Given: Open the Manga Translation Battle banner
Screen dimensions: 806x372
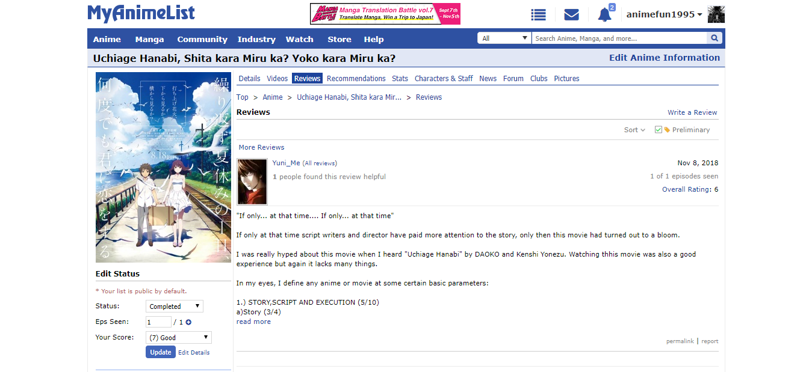Looking at the screenshot, I should tap(385, 14).
